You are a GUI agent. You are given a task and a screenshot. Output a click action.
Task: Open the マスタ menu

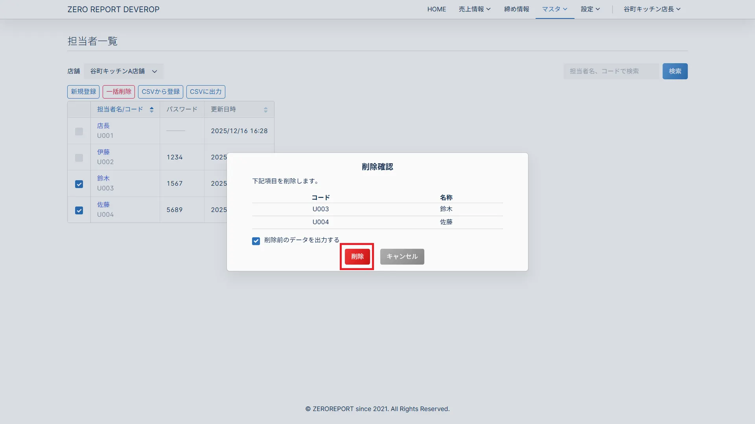pyautogui.click(x=554, y=9)
